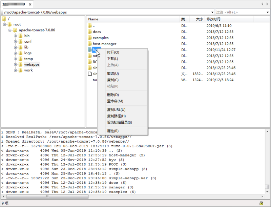
Task: Select the logs folder label in tree
Action: (28, 53)
